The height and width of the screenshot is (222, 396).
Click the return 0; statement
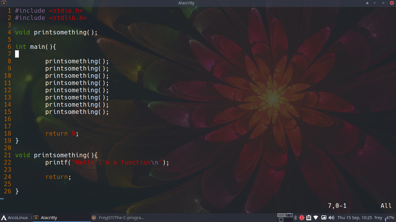[x=62, y=134]
